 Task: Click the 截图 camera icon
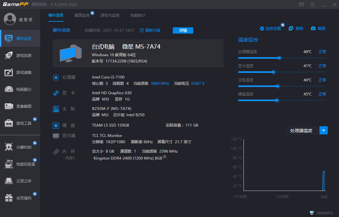pos(313,29)
